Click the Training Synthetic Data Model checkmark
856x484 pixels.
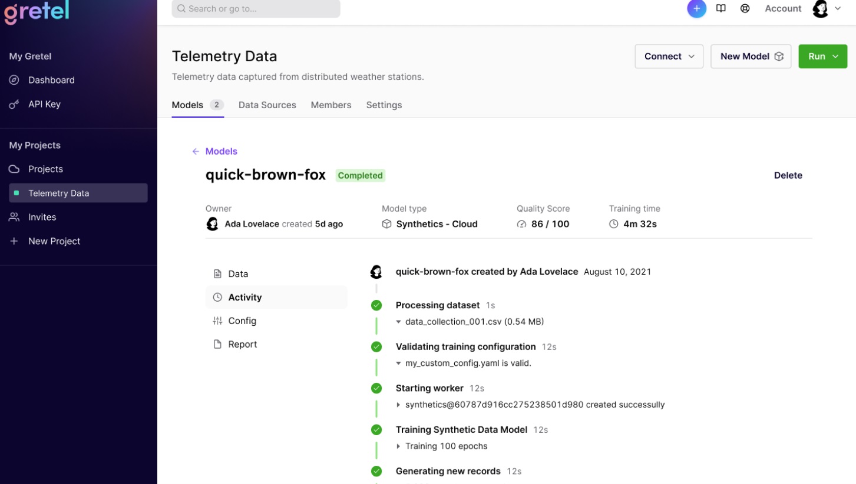pos(376,430)
